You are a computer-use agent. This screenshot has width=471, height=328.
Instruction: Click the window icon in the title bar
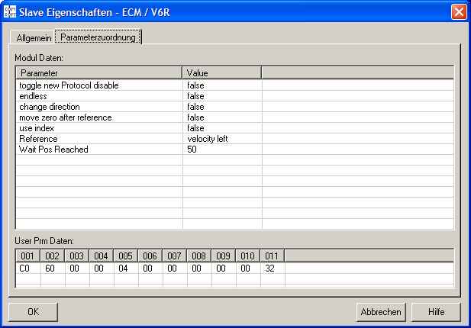[10, 12]
